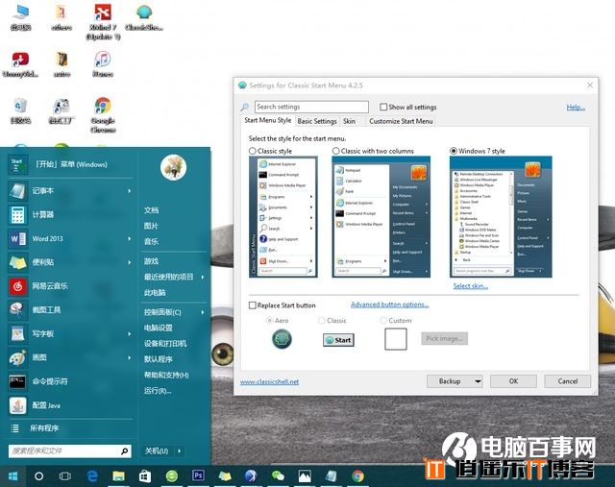Select Classic with two columns radio button
Screen dimensions: 615x487
[x=335, y=151]
